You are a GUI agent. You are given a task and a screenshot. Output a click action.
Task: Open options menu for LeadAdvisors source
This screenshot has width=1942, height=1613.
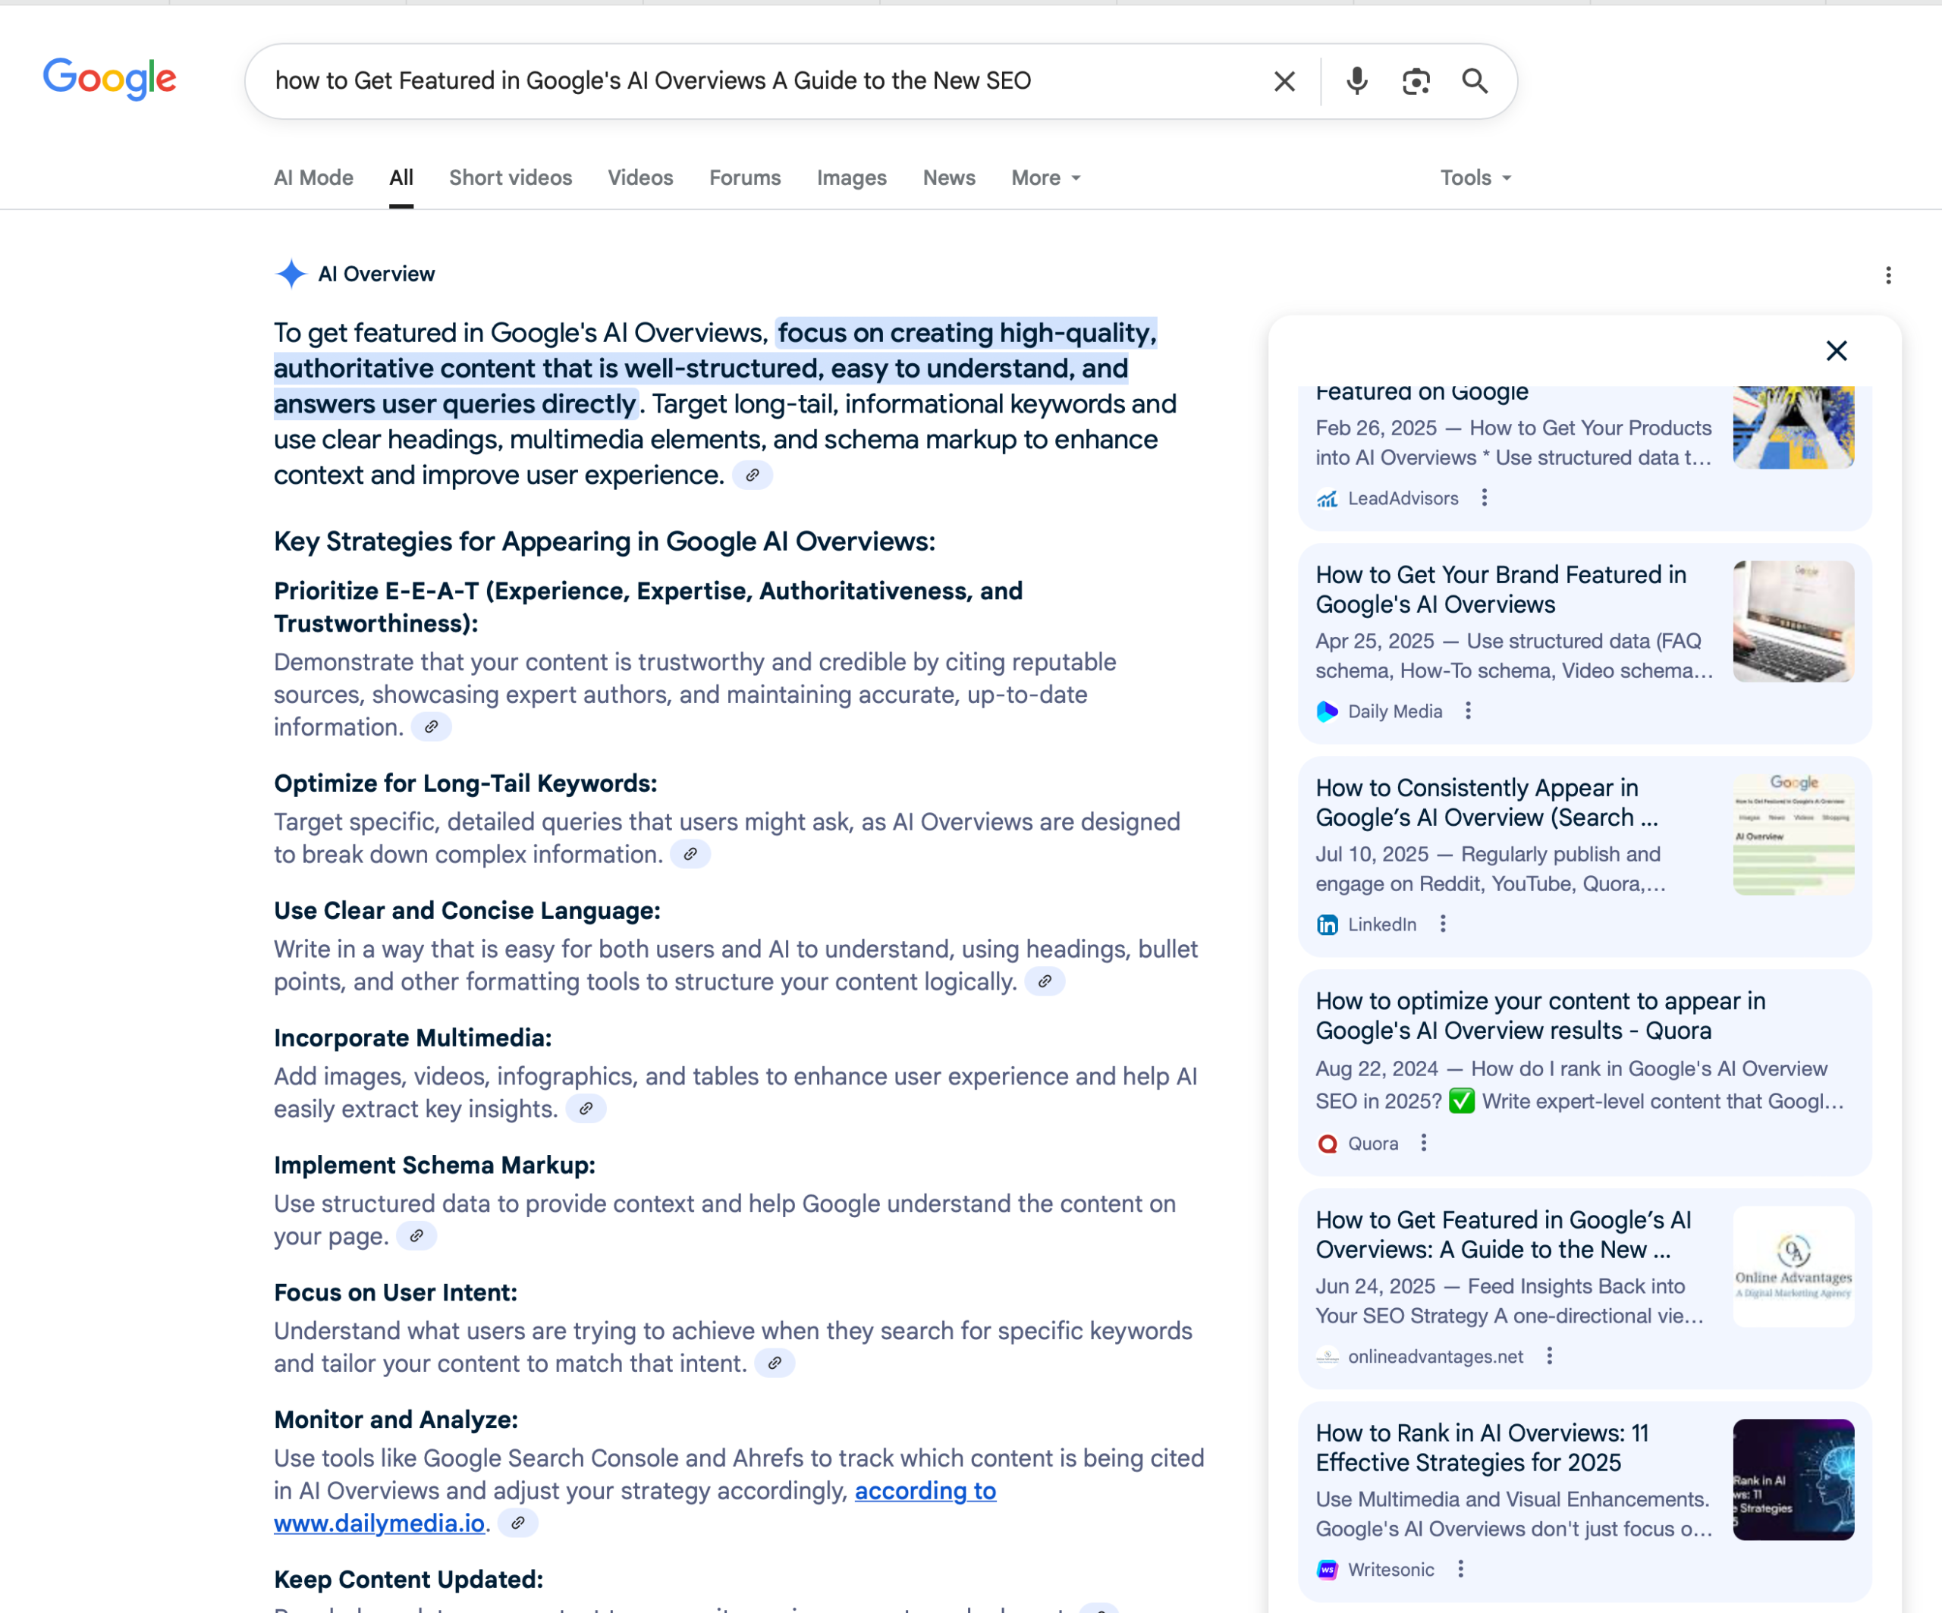pyautogui.click(x=1485, y=498)
